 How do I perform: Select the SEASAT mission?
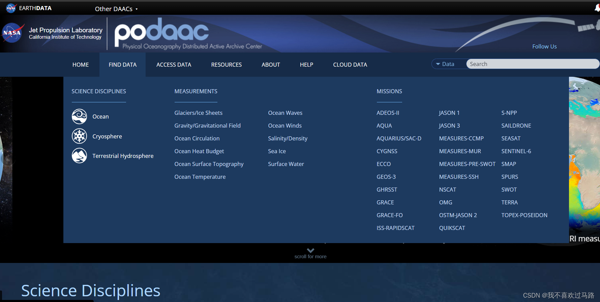coord(511,138)
